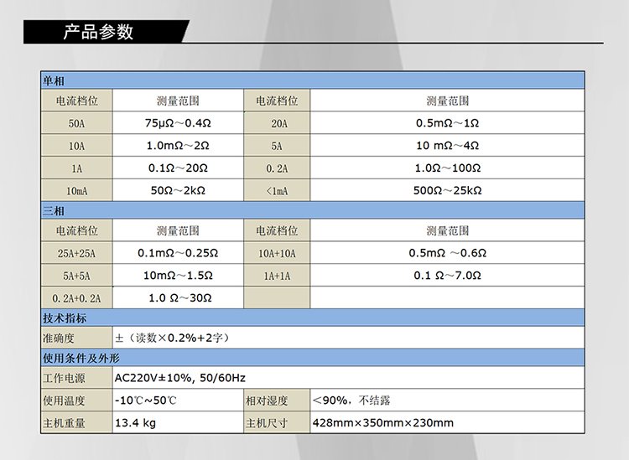Select the 13.4 kg weight value
This screenshot has width=629, height=460.
pos(135,423)
